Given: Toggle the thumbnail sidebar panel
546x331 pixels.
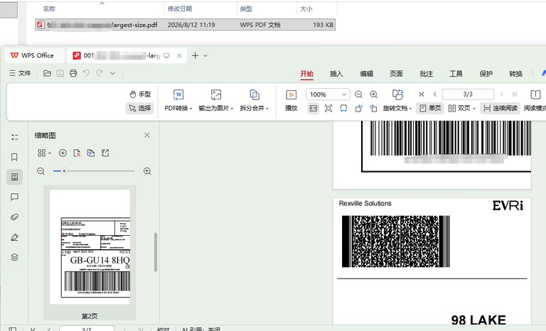Looking at the screenshot, I should (x=14, y=177).
